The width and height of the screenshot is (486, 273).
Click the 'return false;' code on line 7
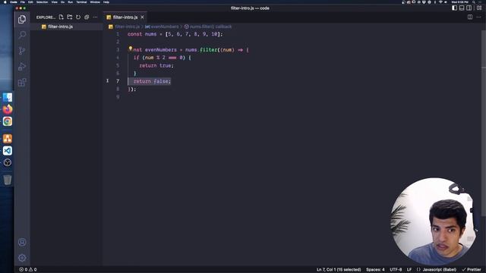point(152,81)
